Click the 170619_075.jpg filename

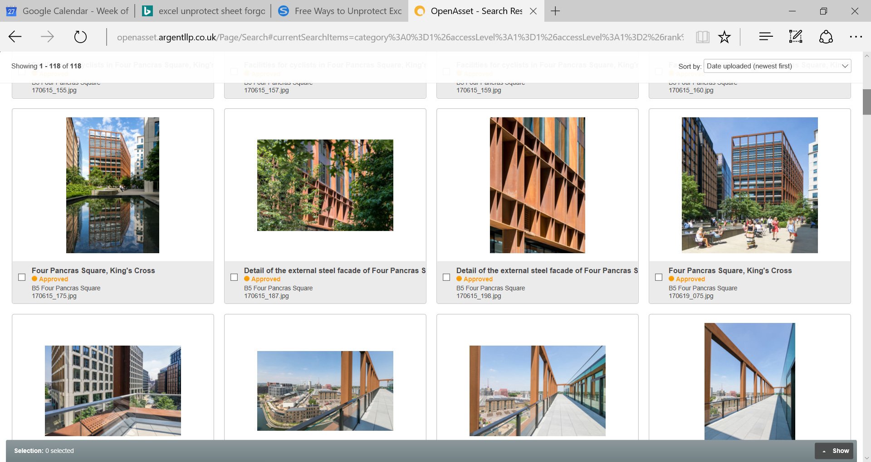(691, 296)
